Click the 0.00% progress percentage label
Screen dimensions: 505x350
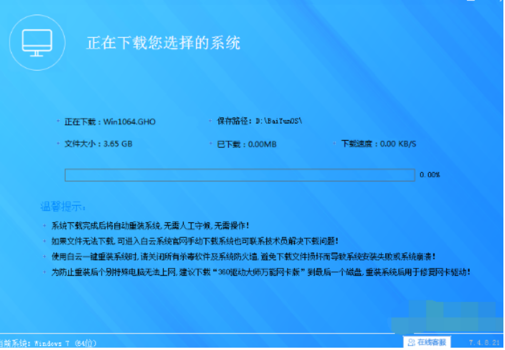point(430,175)
